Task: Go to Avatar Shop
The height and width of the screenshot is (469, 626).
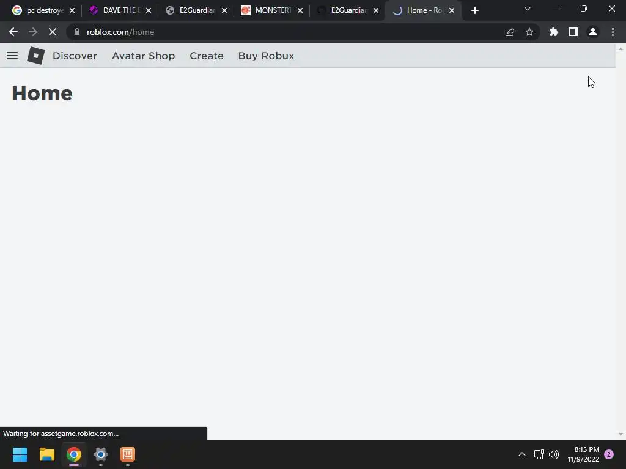Action: 143,56
